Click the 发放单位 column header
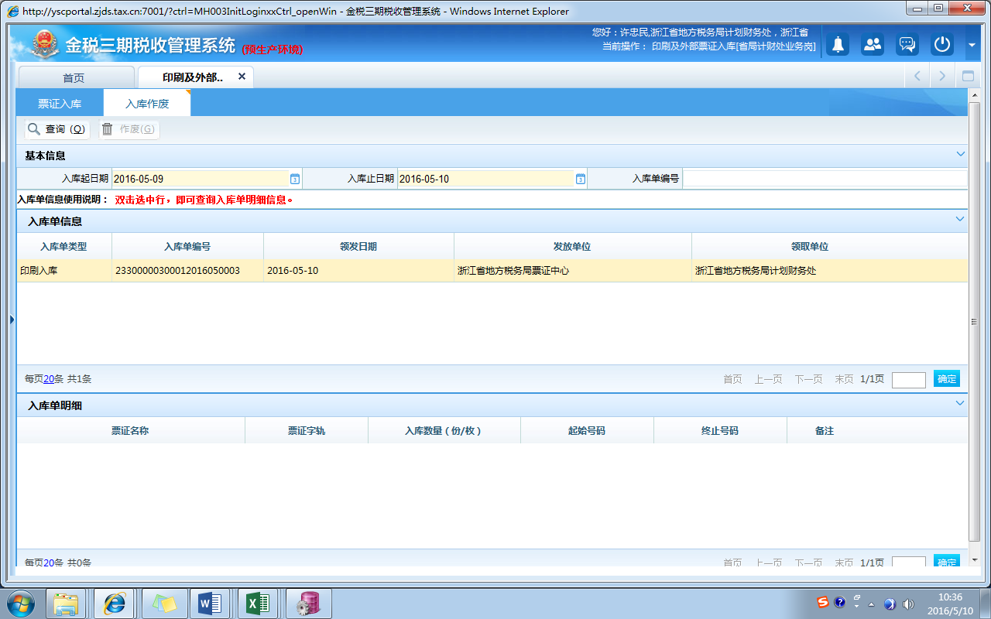991x619 pixels. [x=572, y=247]
